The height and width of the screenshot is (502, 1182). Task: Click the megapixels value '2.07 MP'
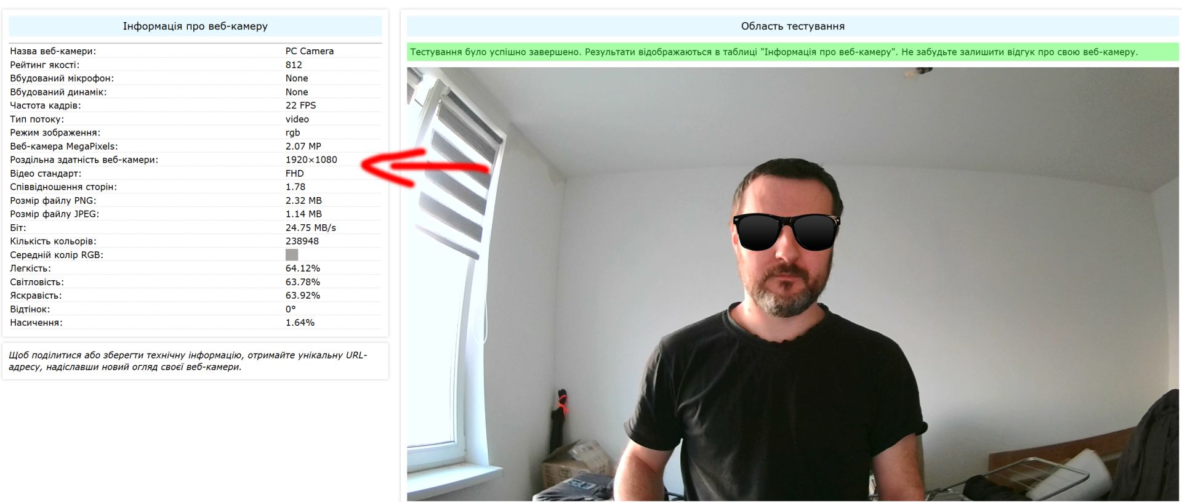tap(304, 146)
